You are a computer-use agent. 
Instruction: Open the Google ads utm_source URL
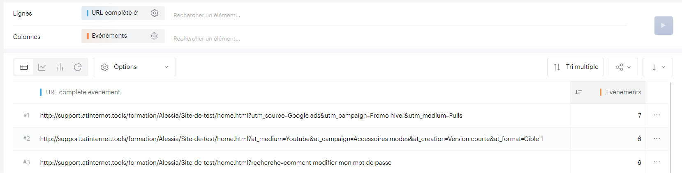coord(251,116)
